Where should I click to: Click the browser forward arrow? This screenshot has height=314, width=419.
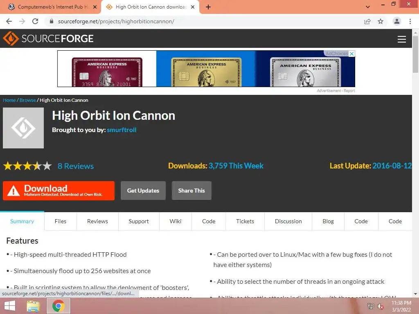tap(22, 21)
